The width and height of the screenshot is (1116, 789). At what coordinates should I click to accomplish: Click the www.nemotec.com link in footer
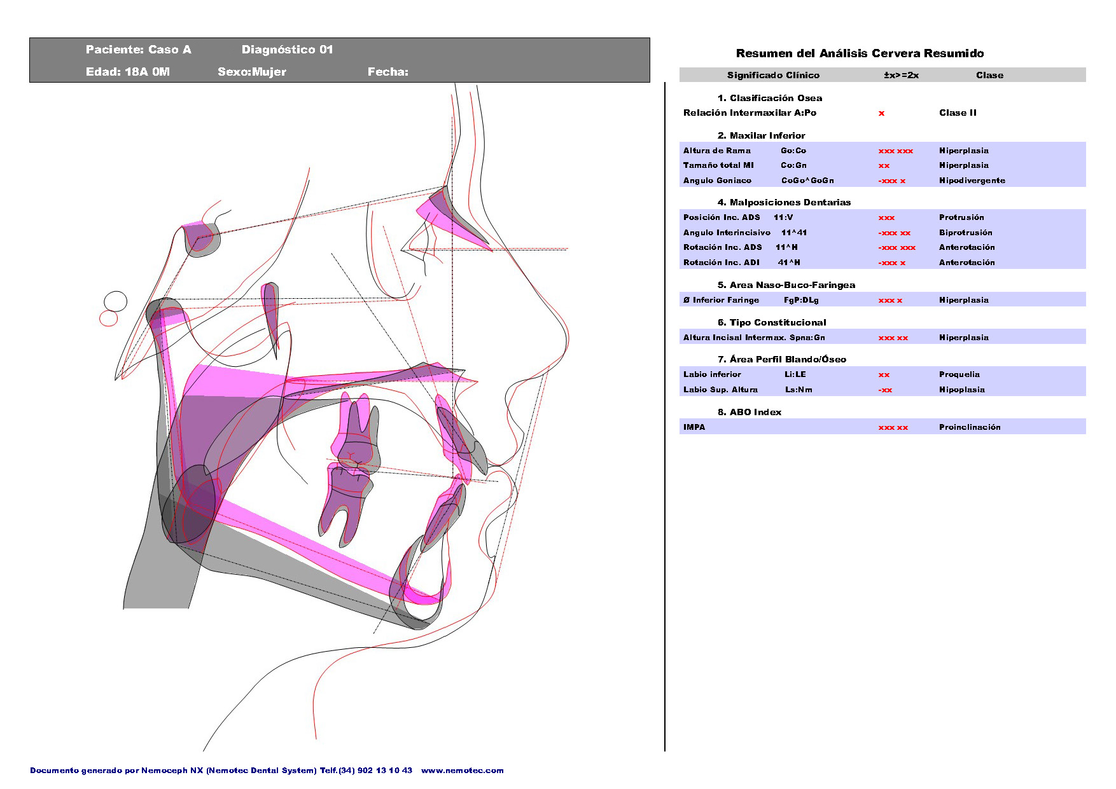[462, 771]
